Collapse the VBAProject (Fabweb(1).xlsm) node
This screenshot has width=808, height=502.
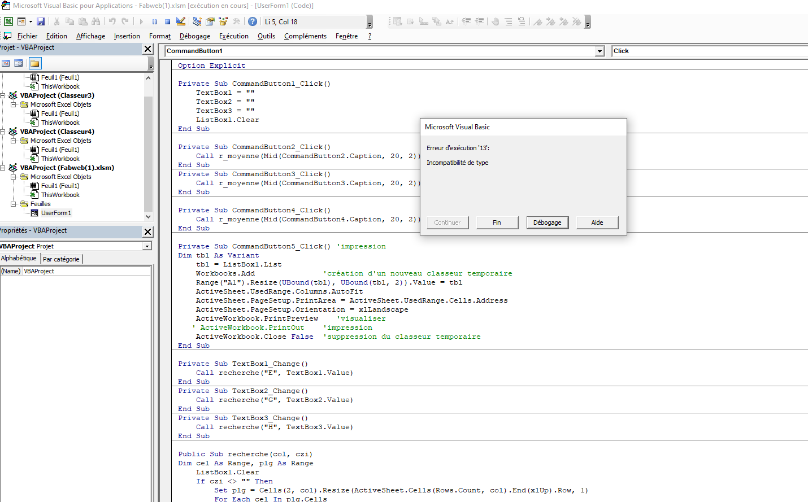point(3,168)
